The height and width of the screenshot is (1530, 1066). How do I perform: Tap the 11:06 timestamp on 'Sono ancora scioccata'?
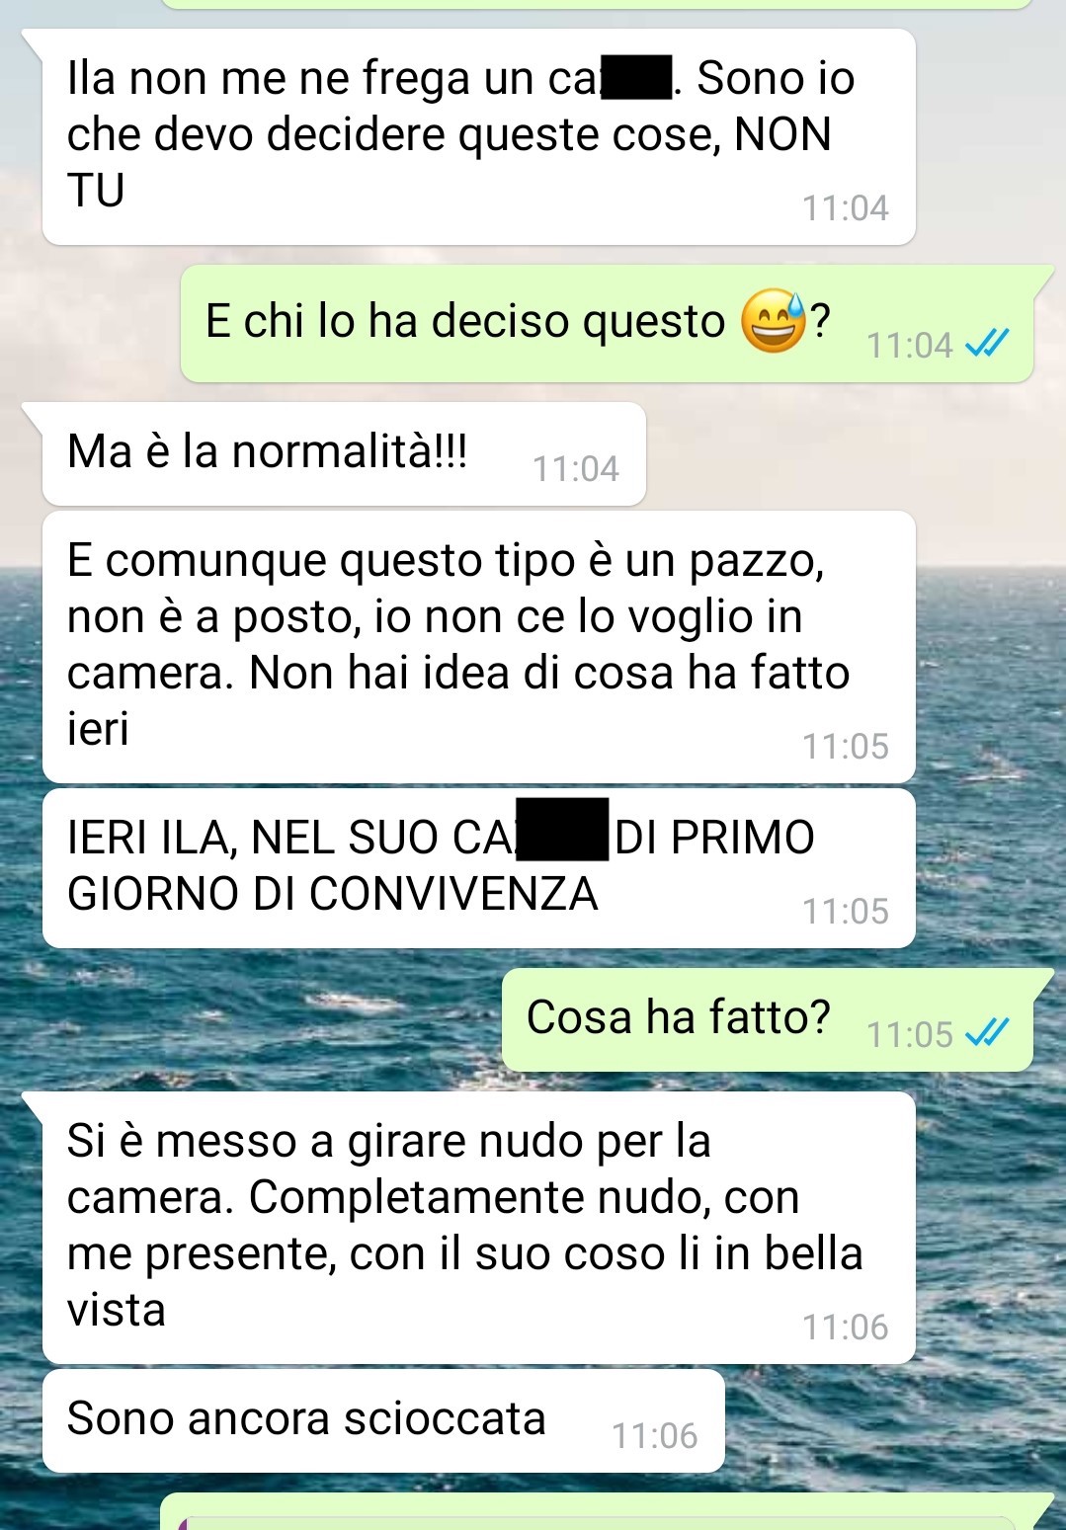tap(654, 1435)
